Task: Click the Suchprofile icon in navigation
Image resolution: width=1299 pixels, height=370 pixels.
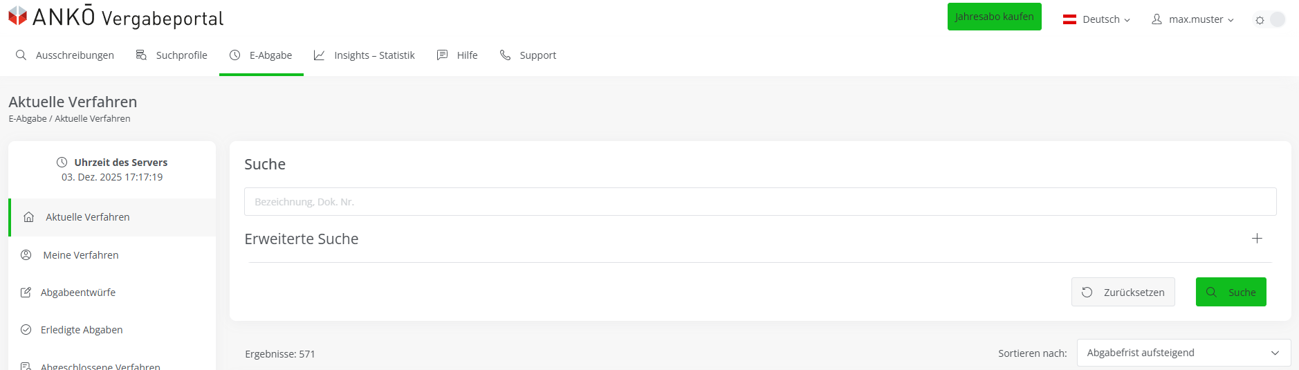Action: tap(141, 55)
